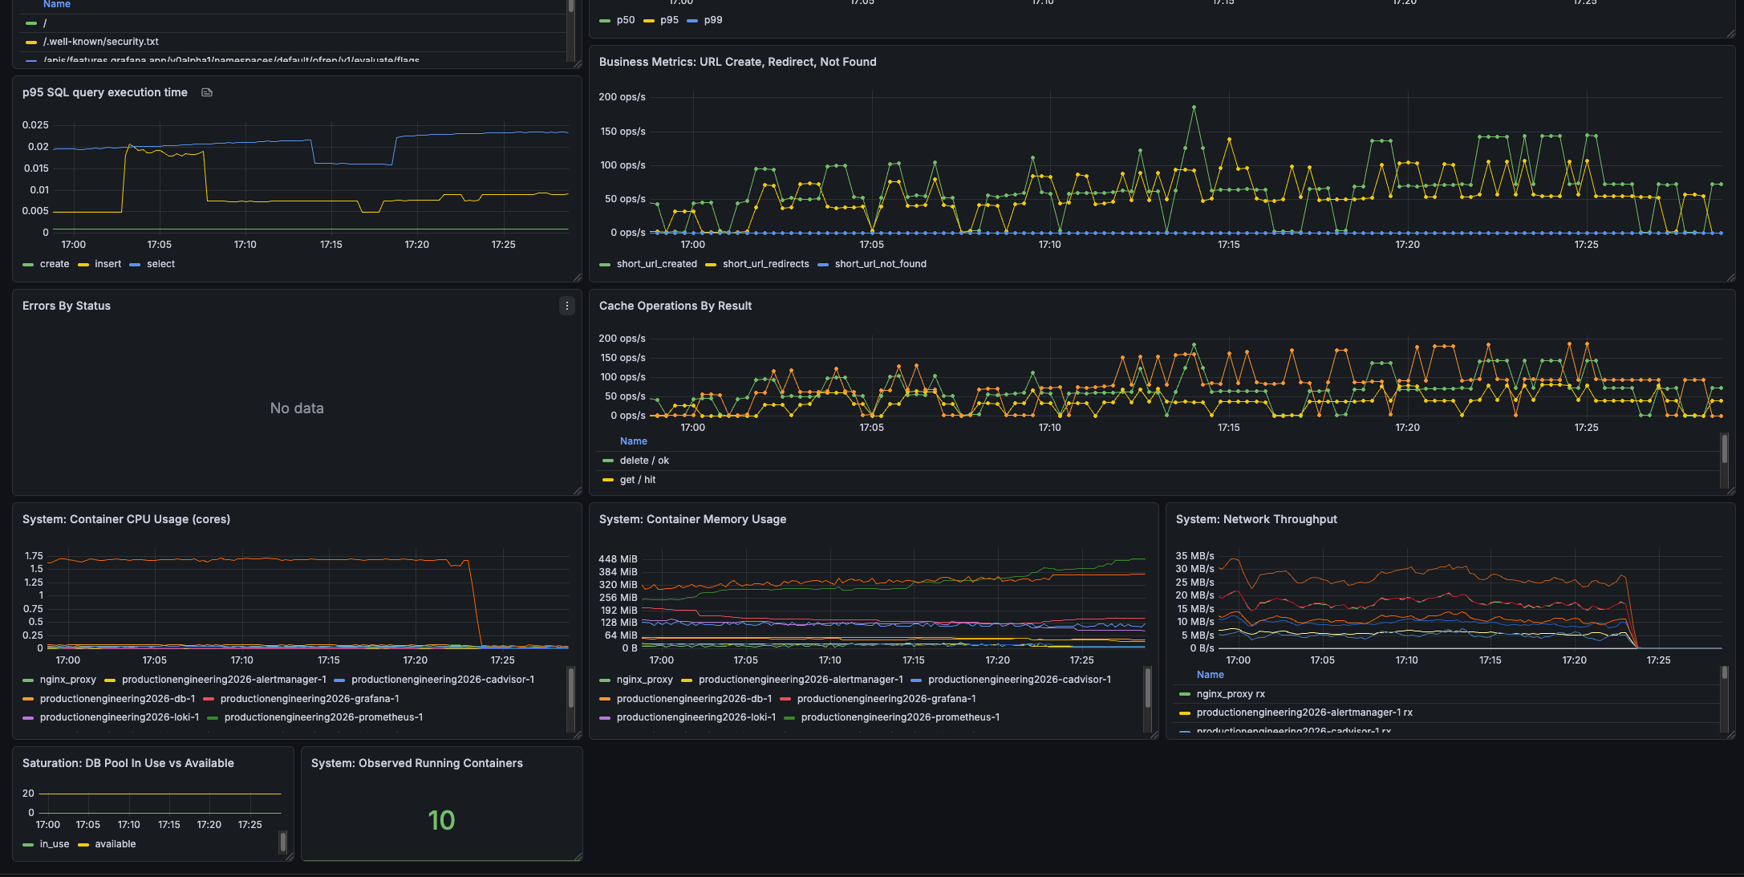
Task: Sort Network Throughput legend by Name
Action: pos(1210,675)
